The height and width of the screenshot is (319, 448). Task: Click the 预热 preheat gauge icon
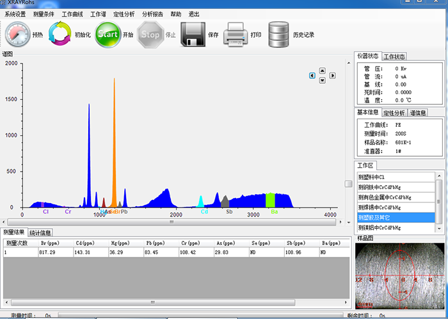[x=17, y=35]
